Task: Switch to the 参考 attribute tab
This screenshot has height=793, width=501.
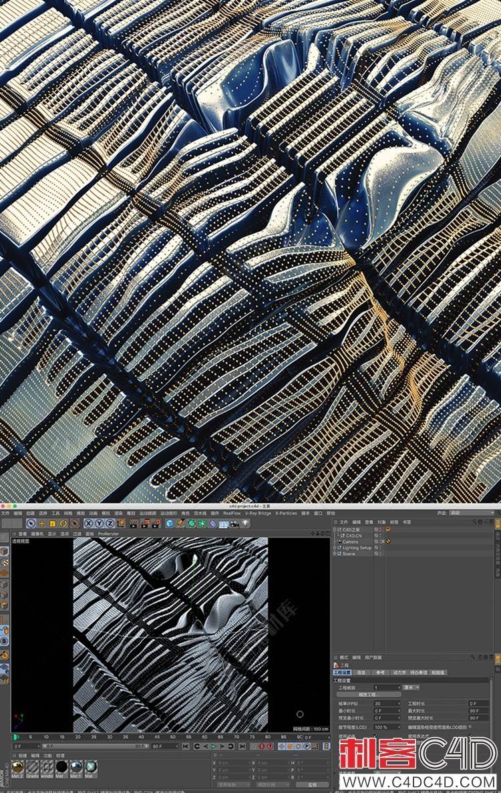Action: tap(380, 673)
